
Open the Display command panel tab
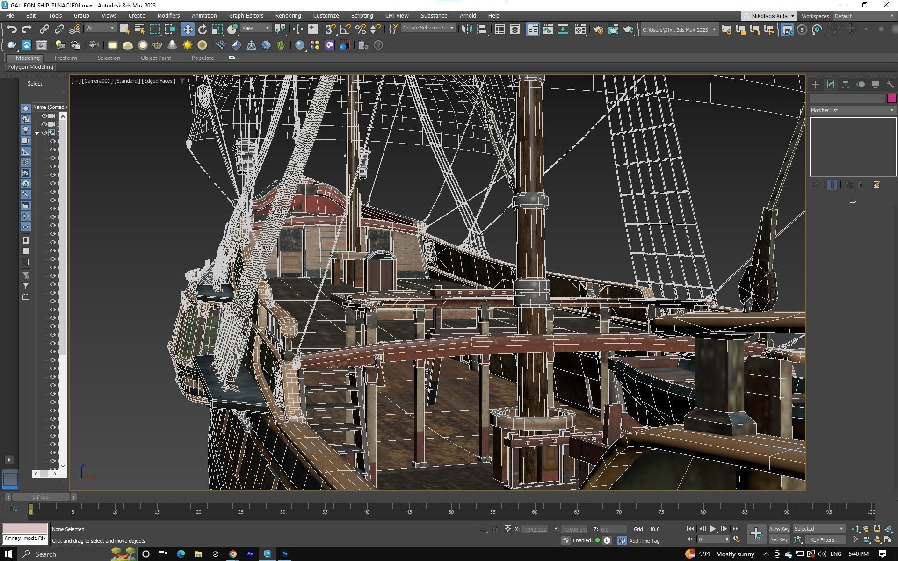876,85
